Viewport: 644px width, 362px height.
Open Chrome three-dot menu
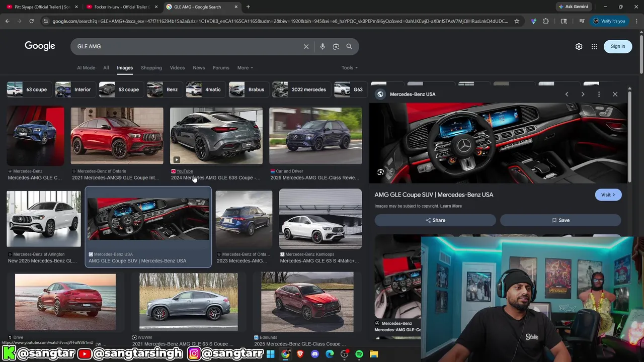636,21
